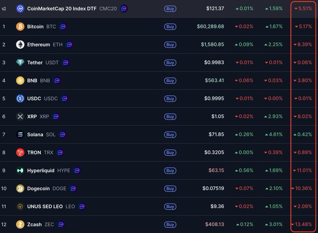This screenshot has height=233, width=318.
Task: Open AI chat badge next to HYPE
Action: 77,170
